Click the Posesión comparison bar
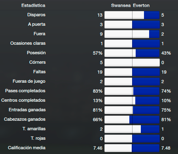The height and width of the screenshot is (154, 178). tap(132, 53)
